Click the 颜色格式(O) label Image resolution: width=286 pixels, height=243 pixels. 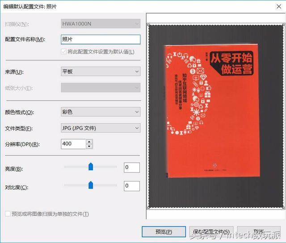pos(19,112)
